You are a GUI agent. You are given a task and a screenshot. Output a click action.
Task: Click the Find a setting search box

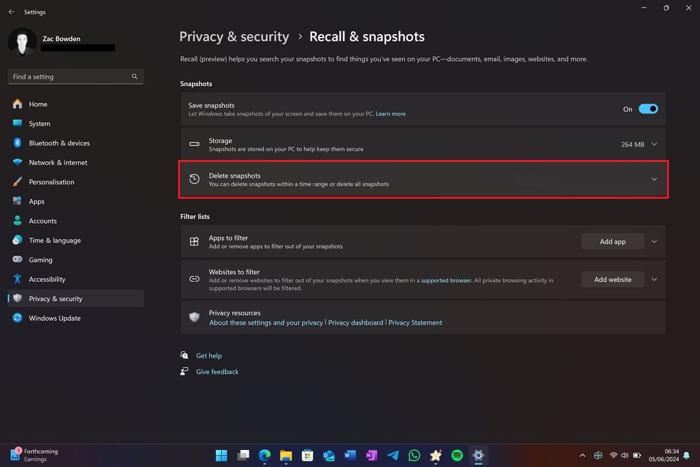75,76
